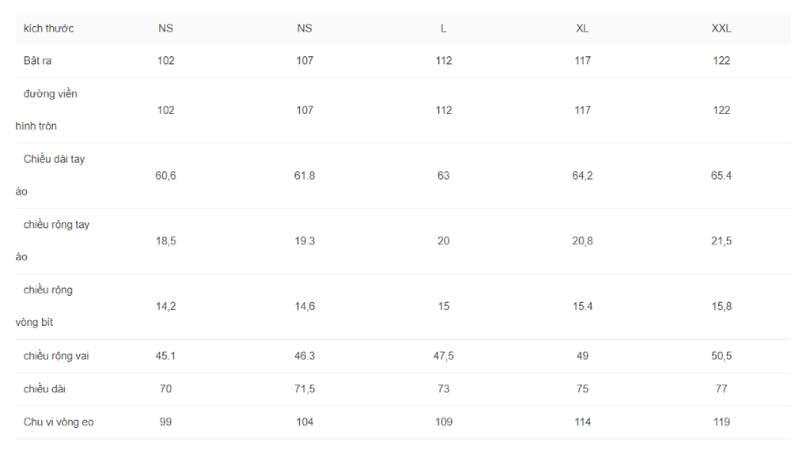Select the 'đường viền hình tròn' row label
This screenshot has width=810, height=454.
tap(47, 110)
